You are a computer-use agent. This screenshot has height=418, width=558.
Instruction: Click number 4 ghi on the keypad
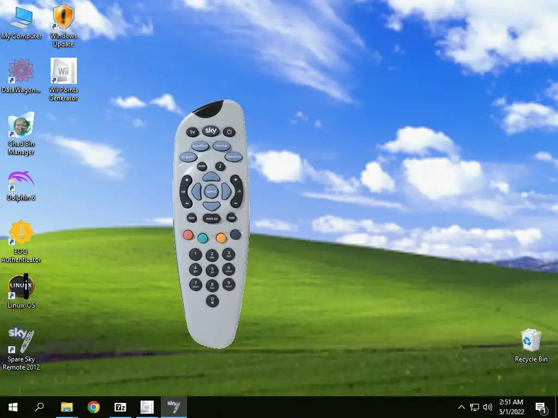196,269
